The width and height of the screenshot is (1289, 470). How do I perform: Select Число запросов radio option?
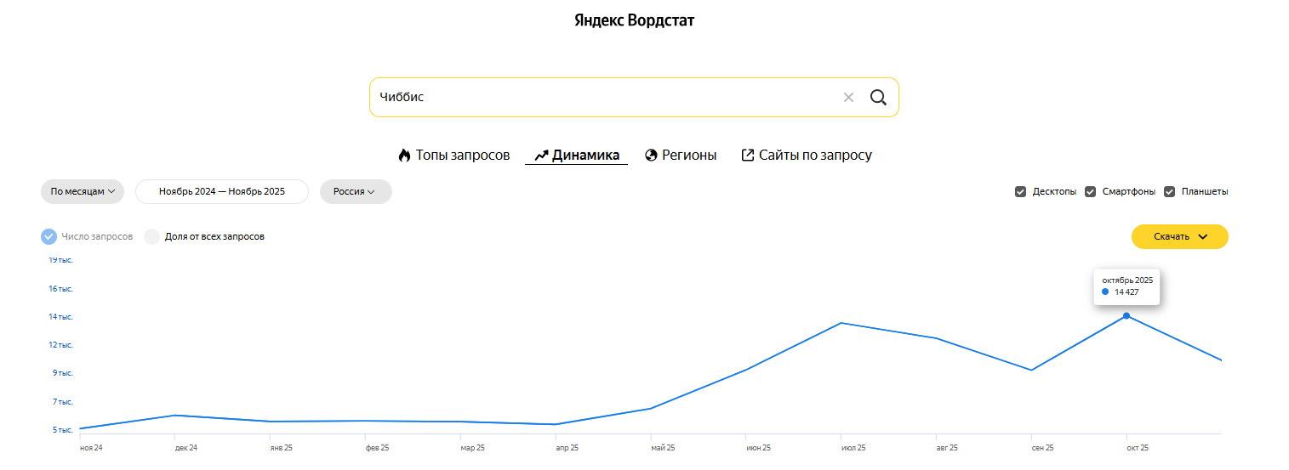[x=49, y=236]
